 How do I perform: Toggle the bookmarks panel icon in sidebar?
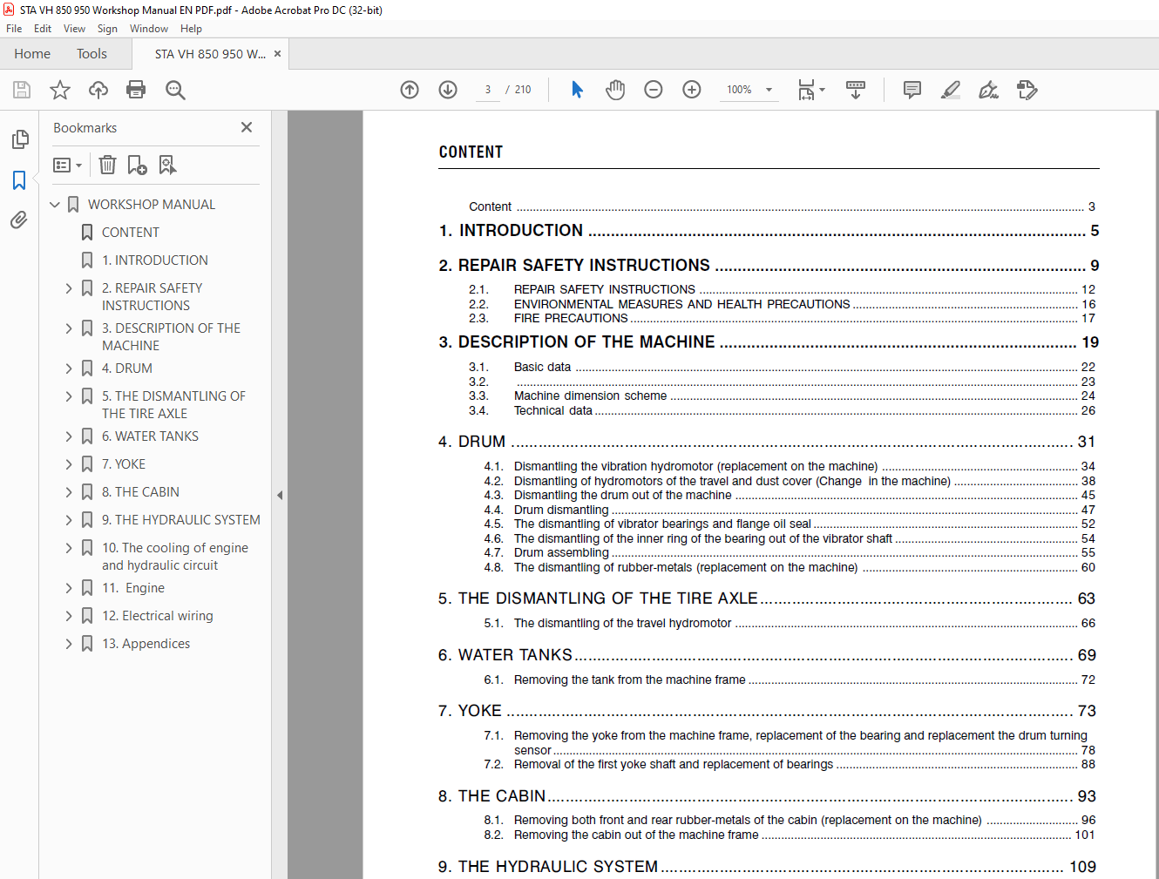tap(19, 180)
